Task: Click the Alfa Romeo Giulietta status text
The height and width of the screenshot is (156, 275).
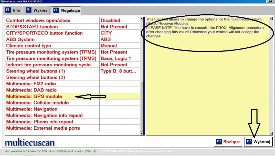Action: [50, 151]
